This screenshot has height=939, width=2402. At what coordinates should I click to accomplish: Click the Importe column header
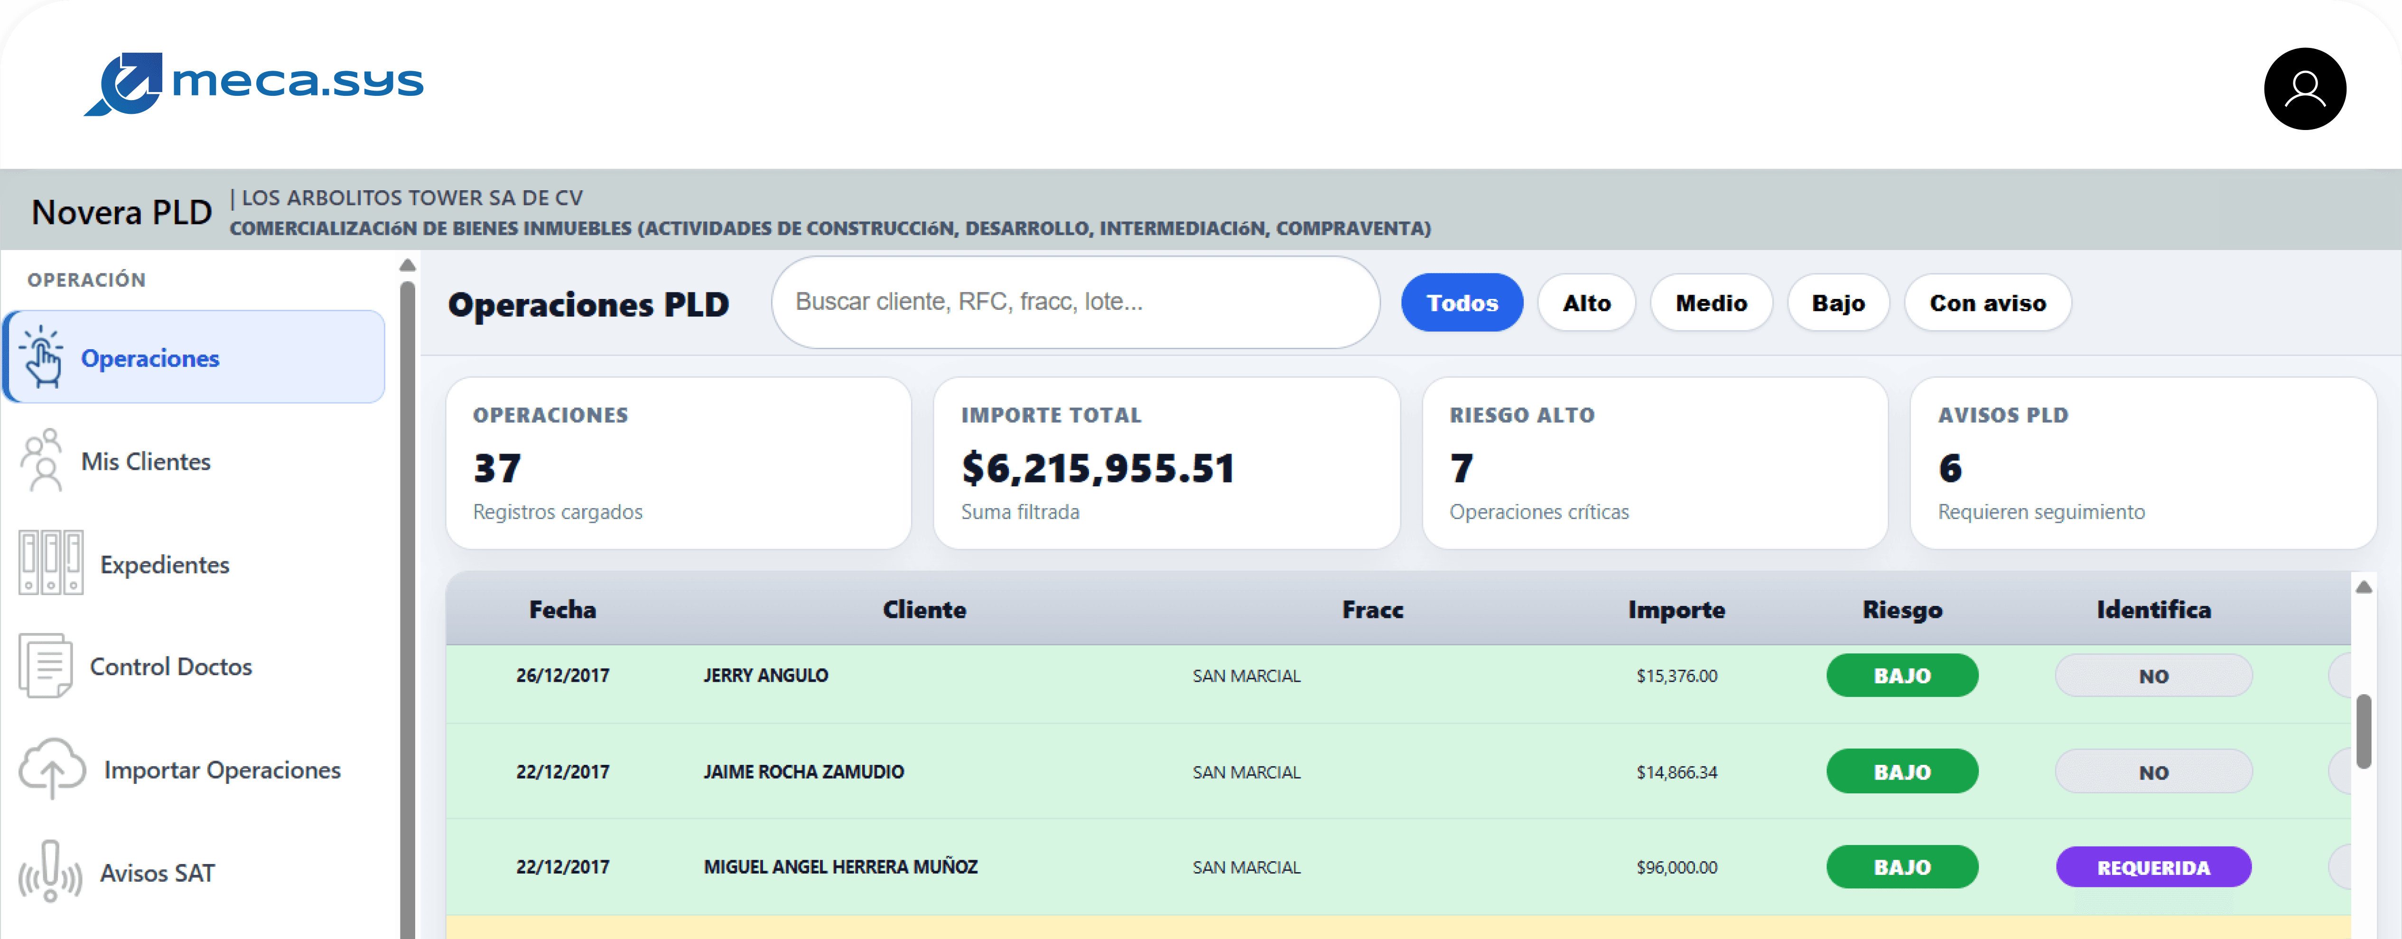[1676, 609]
